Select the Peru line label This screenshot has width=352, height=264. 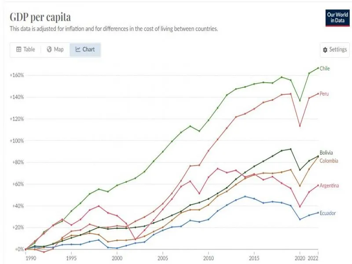click(x=324, y=94)
